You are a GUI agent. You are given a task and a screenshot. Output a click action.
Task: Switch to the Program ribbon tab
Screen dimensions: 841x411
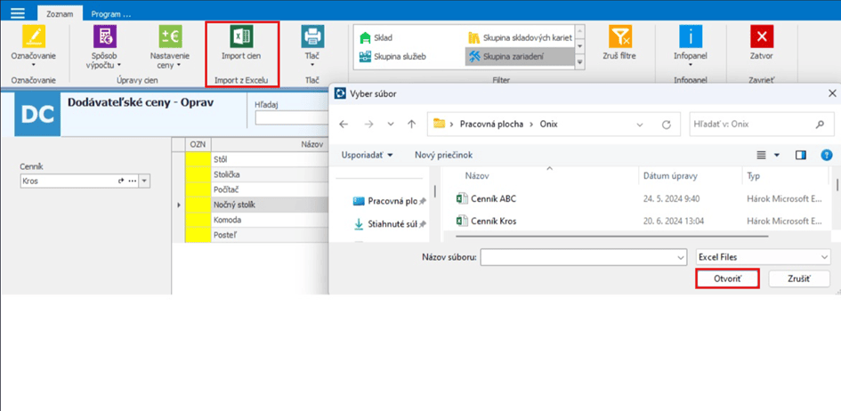click(111, 14)
